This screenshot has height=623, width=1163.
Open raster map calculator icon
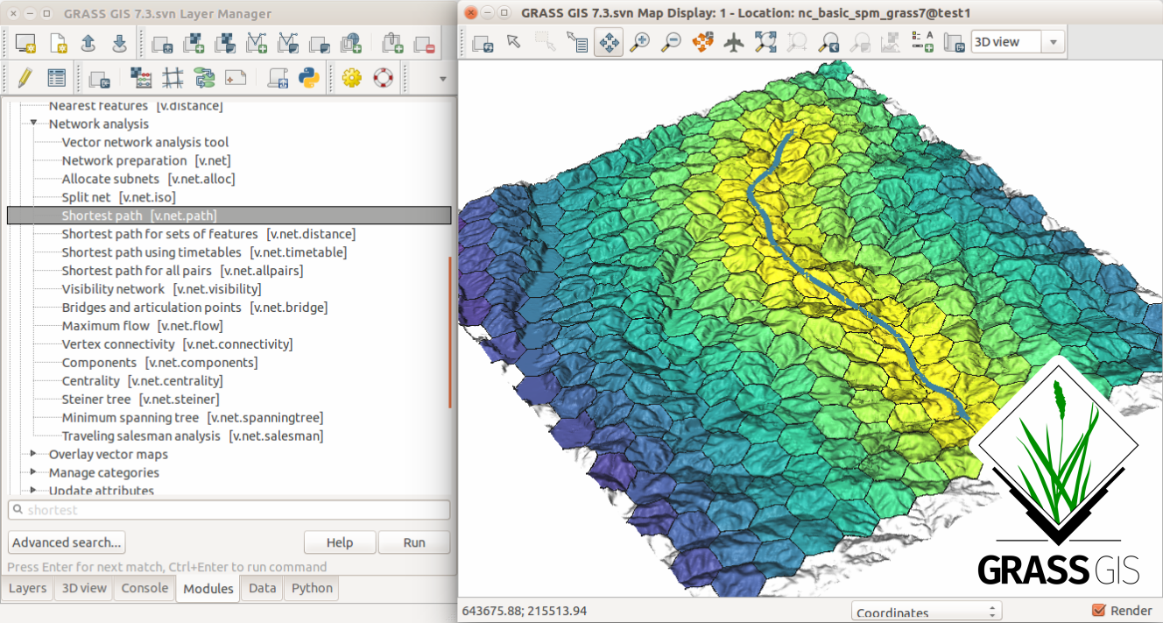click(141, 78)
